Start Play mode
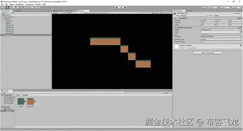The height and width of the screenshot is (131, 243). [117, 7]
